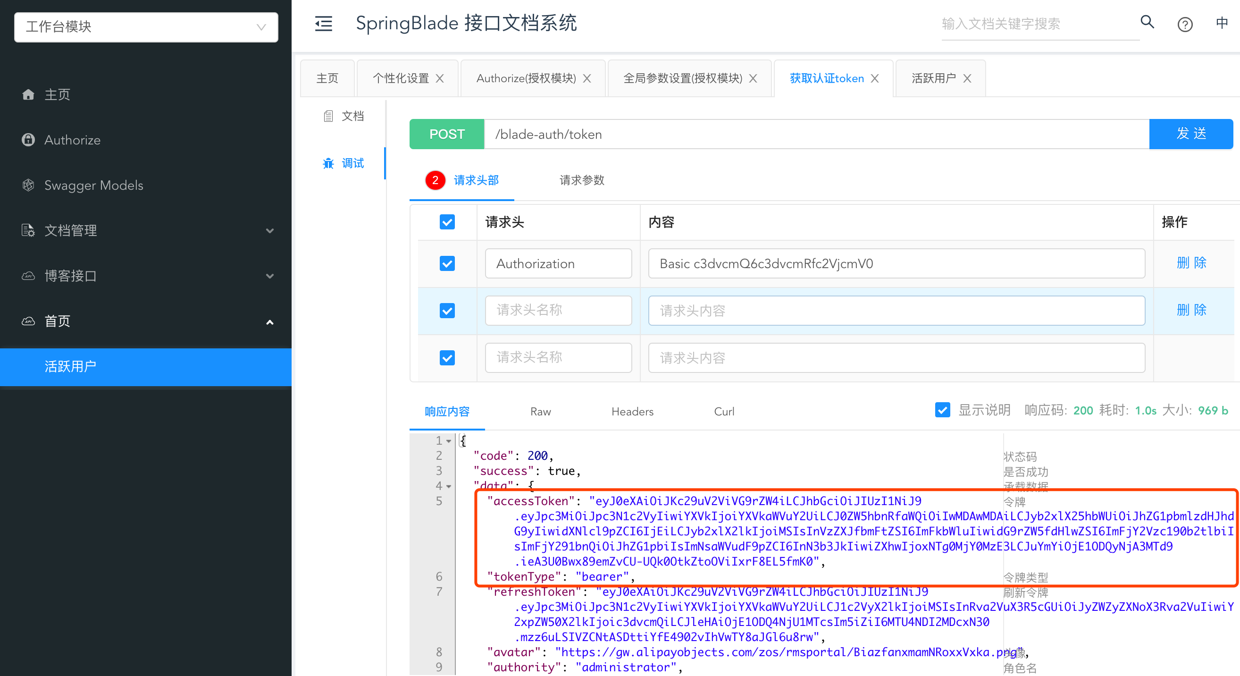
Task: Open the 请求参数 tab
Action: tap(581, 180)
